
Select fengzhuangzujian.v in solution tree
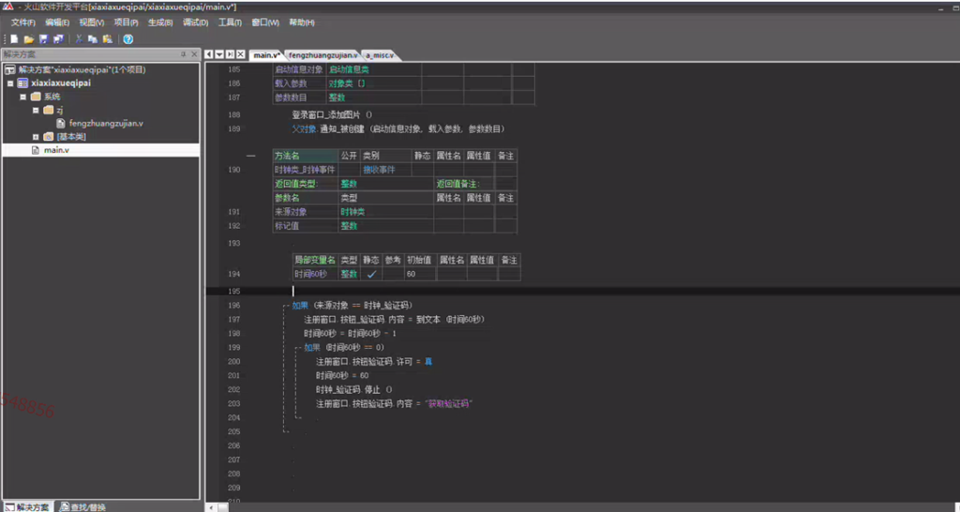(x=106, y=124)
